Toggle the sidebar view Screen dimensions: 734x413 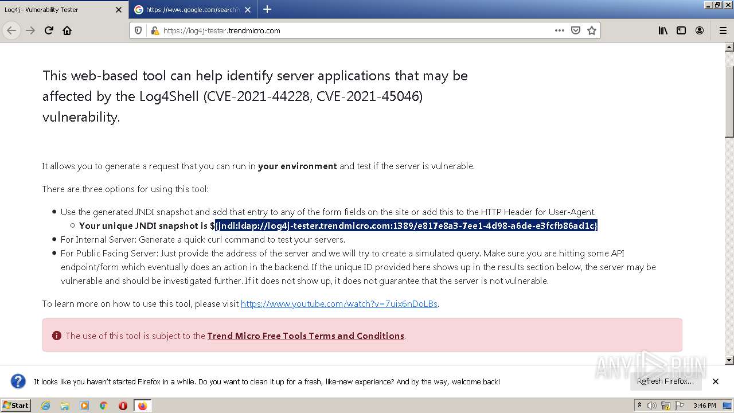[681, 30]
